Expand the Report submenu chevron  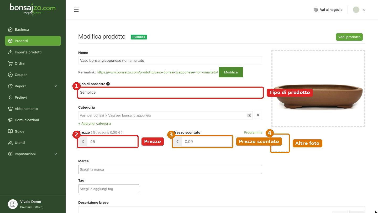56,86
